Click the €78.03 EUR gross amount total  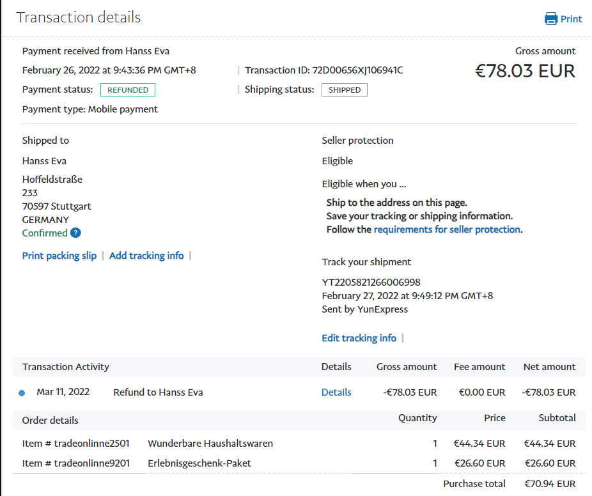pos(525,71)
